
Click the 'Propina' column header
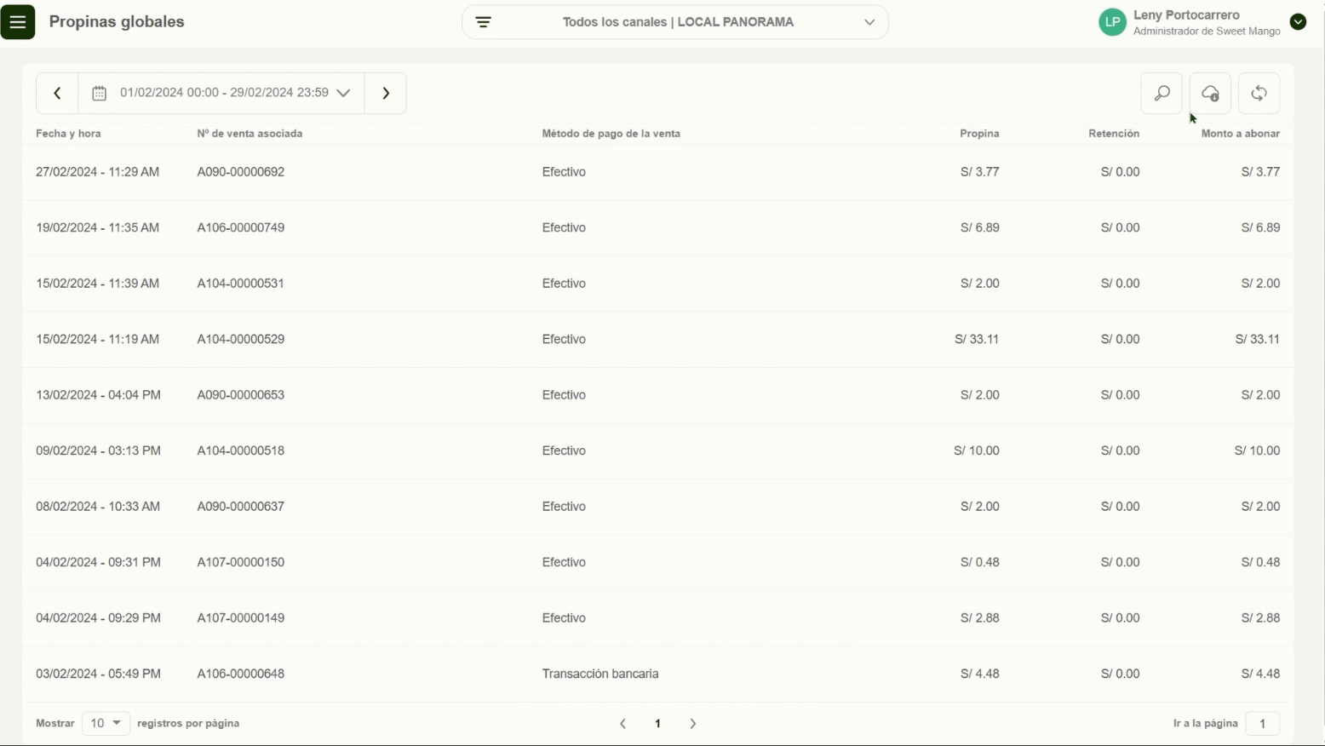pyautogui.click(x=979, y=134)
